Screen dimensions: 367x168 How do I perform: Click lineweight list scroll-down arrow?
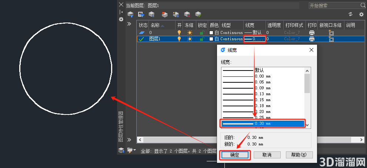pyautogui.click(x=307, y=125)
